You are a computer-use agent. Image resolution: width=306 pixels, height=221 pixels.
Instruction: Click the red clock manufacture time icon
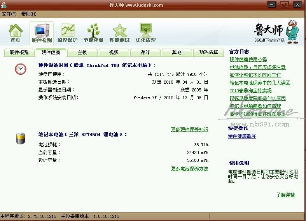21,69
